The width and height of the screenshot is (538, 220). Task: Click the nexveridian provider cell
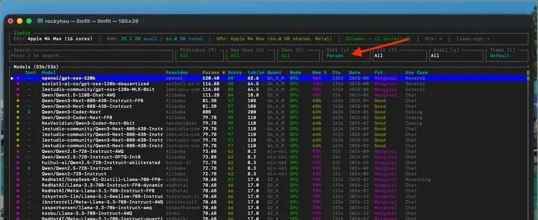point(181,123)
